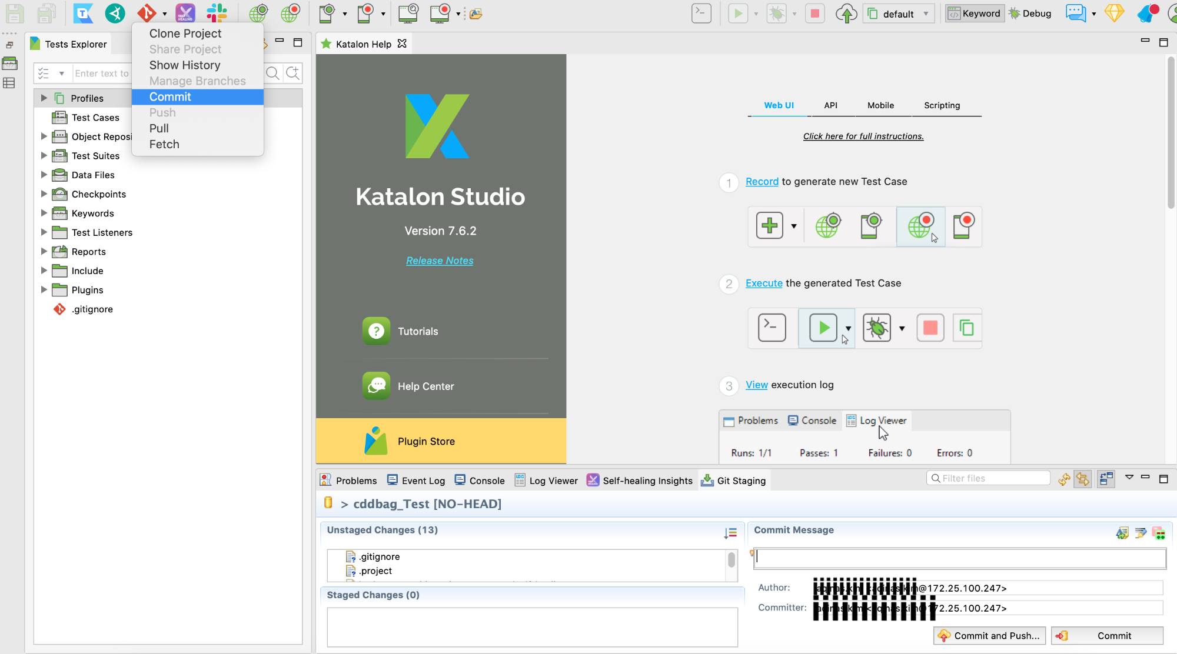Viewport: 1177px width, 654px height.
Task: Switch to the Log Viewer bottom tab
Action: [547, 481]
